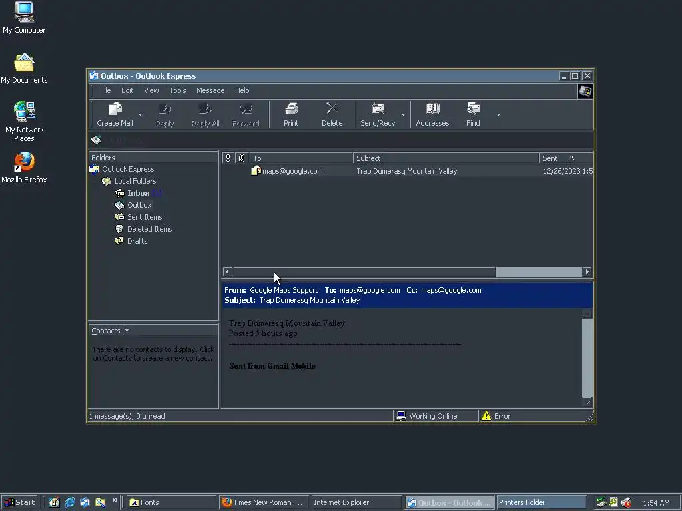Click the Internet Explorer quick launch icon
The width and height of the screenshot is (682, 511).
[69, 502]
